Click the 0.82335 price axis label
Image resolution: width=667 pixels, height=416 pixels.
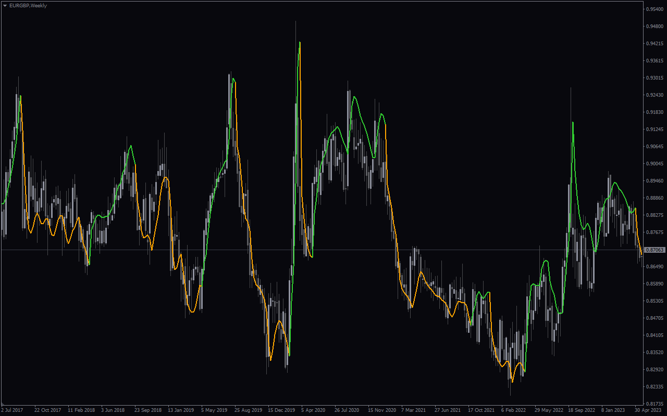[x=655, y=387]
